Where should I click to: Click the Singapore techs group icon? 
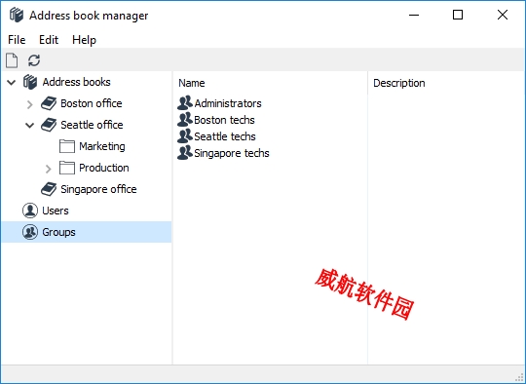(x=185, y=153)
